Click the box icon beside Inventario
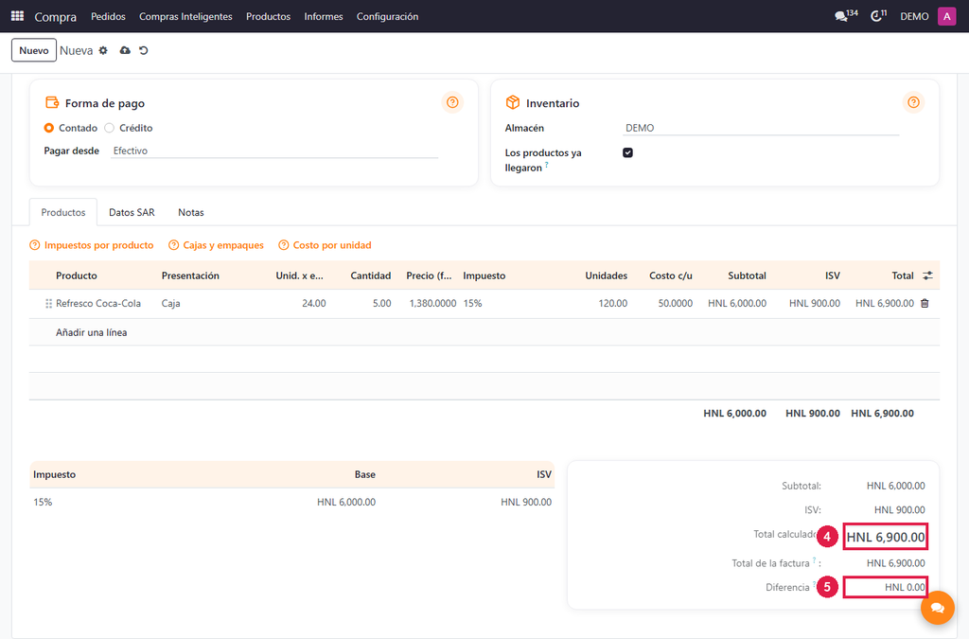The width and height of the screenshot is (969, 639). coord(512,102)
